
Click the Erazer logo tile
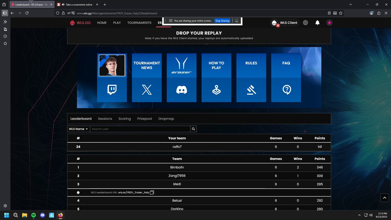(181, 65)
